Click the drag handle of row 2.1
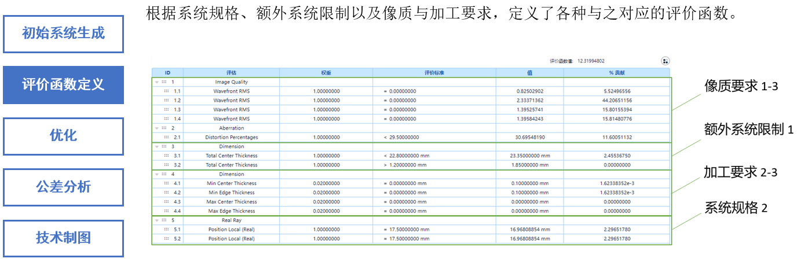The width and height of the screenshot is (801, 262). point(167,138)
